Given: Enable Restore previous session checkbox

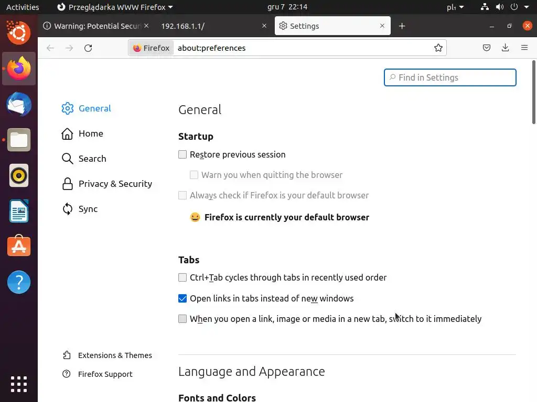Looking at the screenshot, I should tap(182, 154).
